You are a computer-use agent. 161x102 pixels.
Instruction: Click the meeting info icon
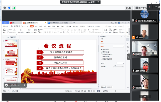click(5, 8)
